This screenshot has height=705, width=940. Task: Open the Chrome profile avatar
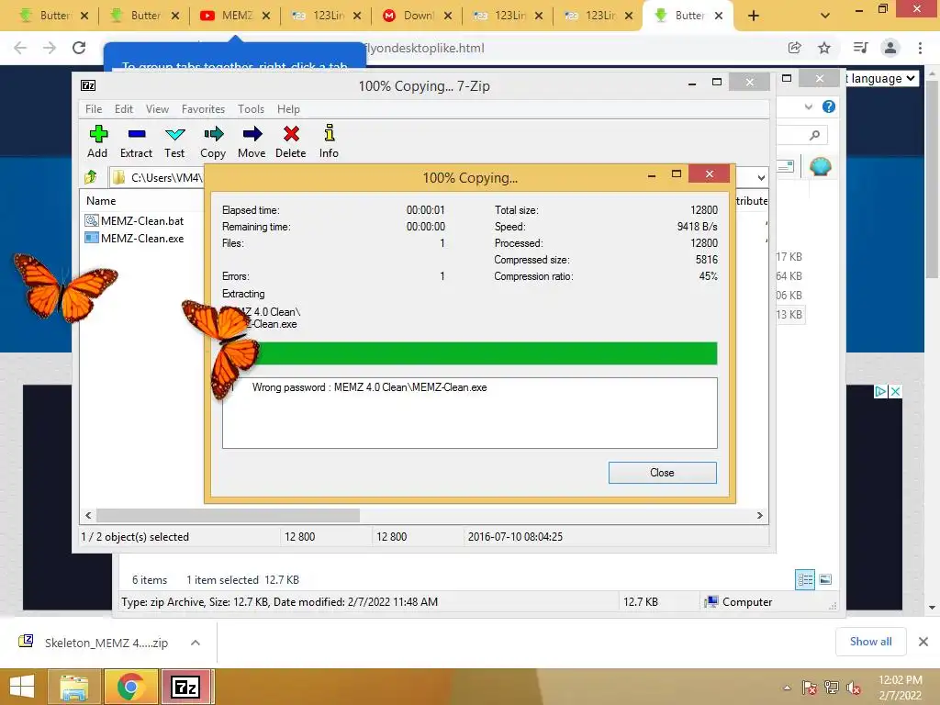890,48
